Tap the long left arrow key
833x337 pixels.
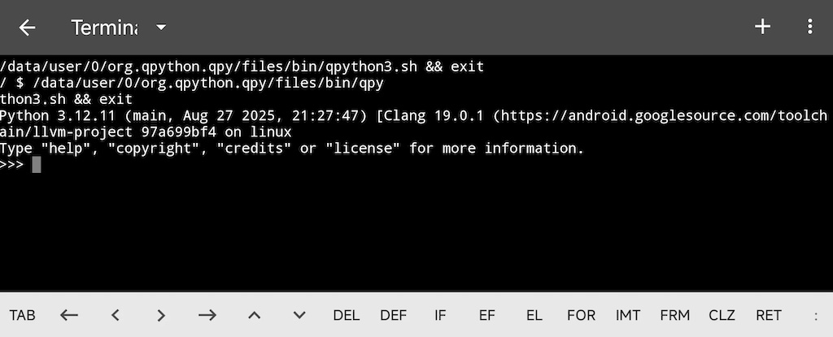pyautogui.click(x=69, y=315)
